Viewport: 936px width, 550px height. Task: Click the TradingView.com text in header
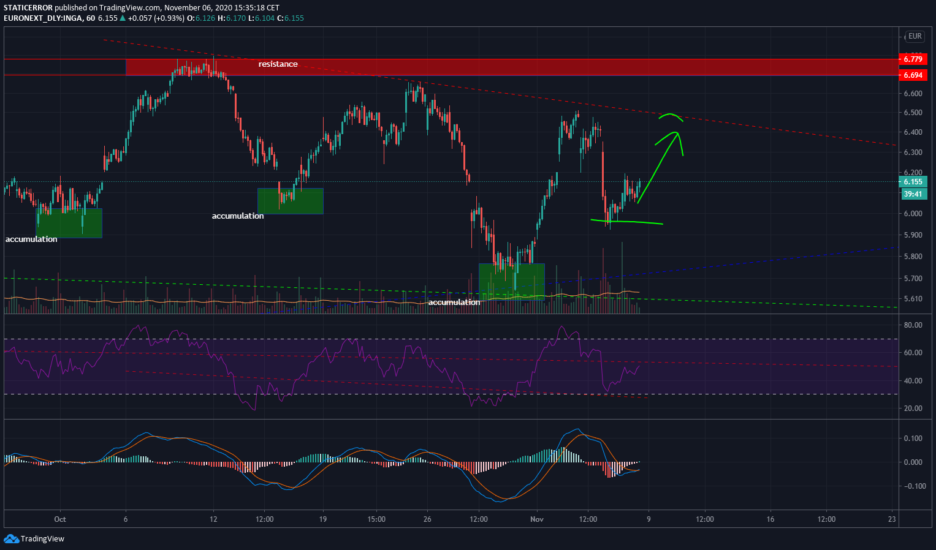pyautogui.click(x=129, y=8)
